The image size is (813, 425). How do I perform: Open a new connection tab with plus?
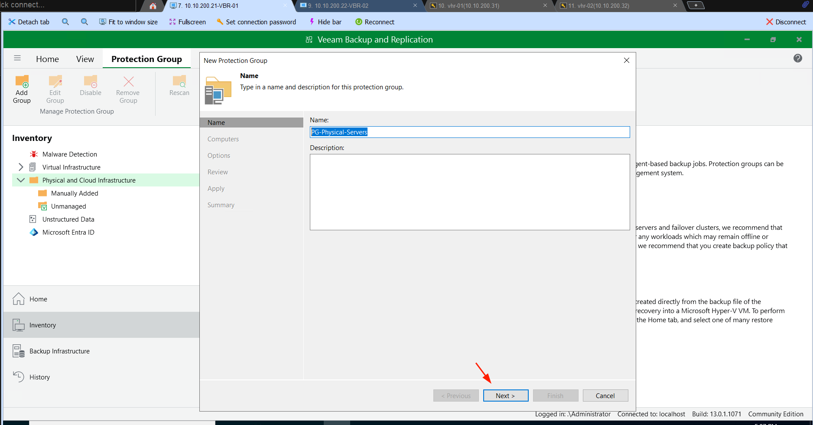click(696, 5)
